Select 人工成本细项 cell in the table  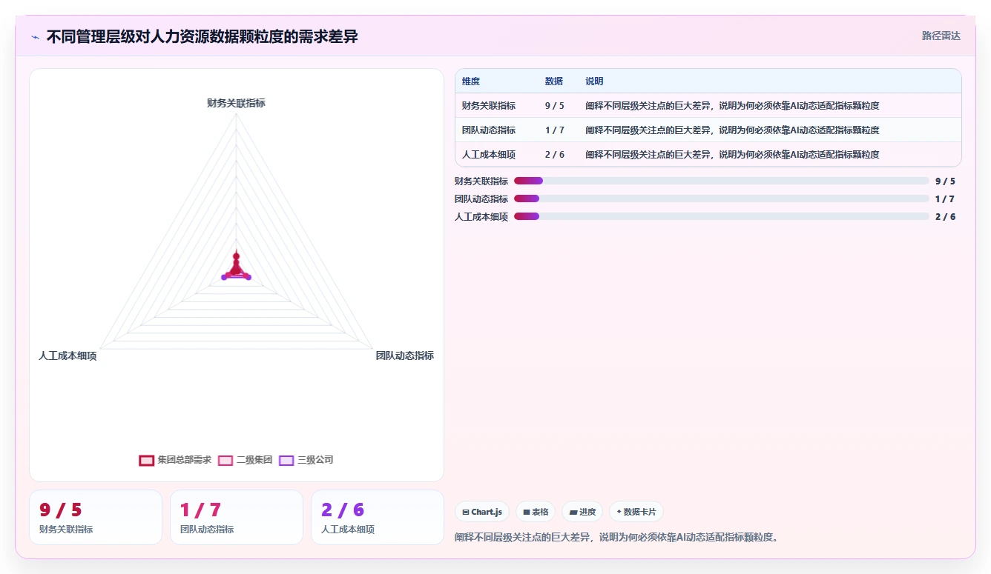click(489, 155)
